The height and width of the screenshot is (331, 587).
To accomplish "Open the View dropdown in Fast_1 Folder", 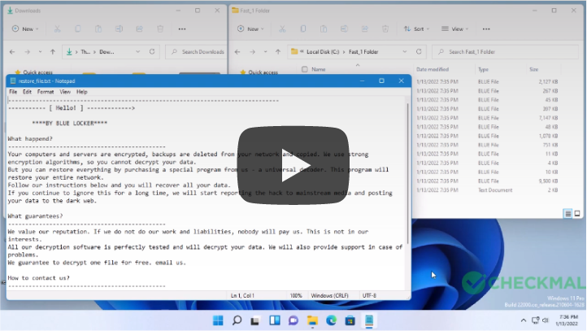I will [x=454, y=28].
